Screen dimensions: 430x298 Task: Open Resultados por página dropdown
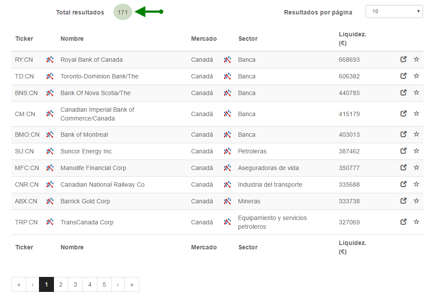coord(394,11)
